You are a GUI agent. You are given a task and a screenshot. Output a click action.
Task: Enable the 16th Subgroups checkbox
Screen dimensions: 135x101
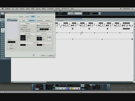pyautogui.click(x=21, y=31)
